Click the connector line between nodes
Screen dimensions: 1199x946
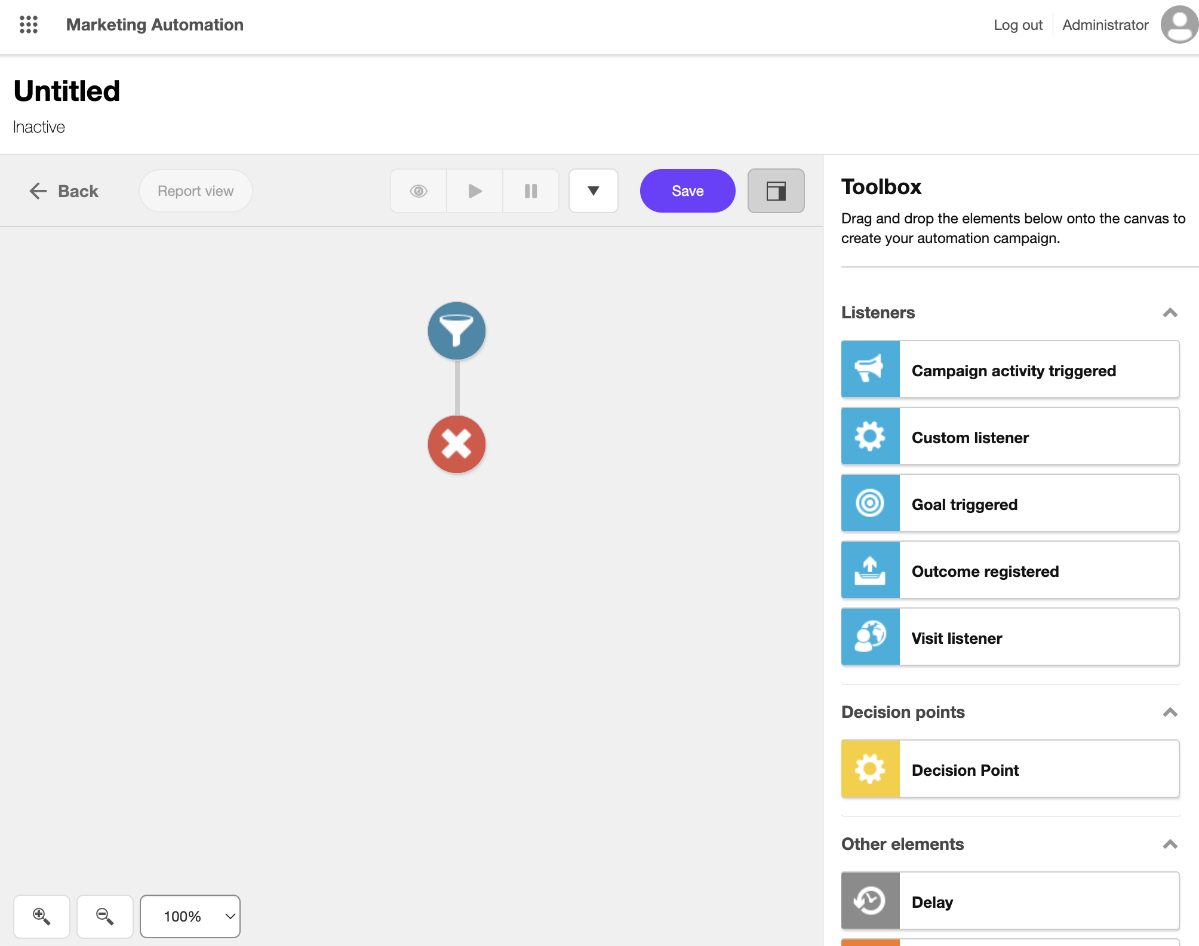point(457,388)
